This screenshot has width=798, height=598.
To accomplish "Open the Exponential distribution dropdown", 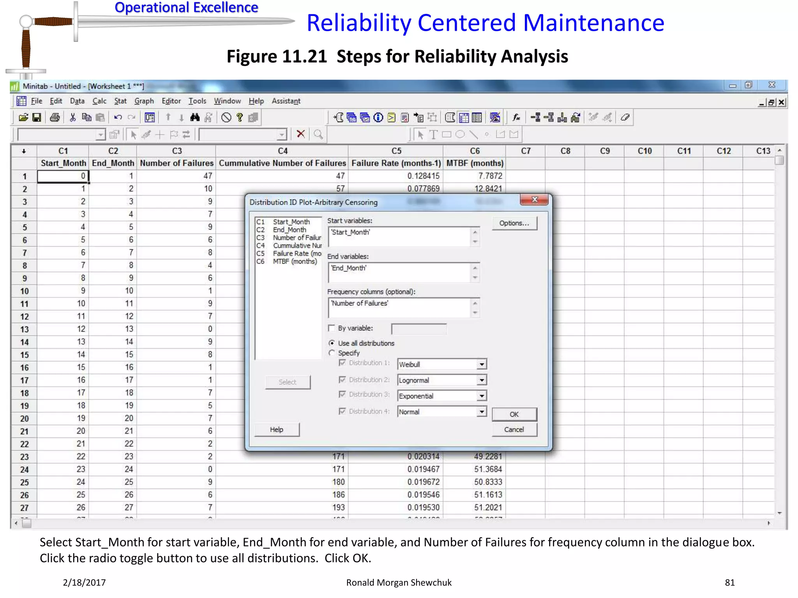I will point(482,396).
